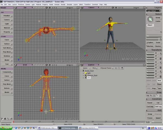This screenshot has height=130, width=163.
Task: Toggle ChldComp constrain option
Action: coord(158,107)
